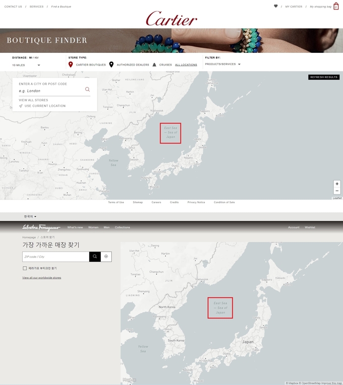Open Men in Ferragamo menu
Viewport: 343px width, 385px height.
[106, 227]
